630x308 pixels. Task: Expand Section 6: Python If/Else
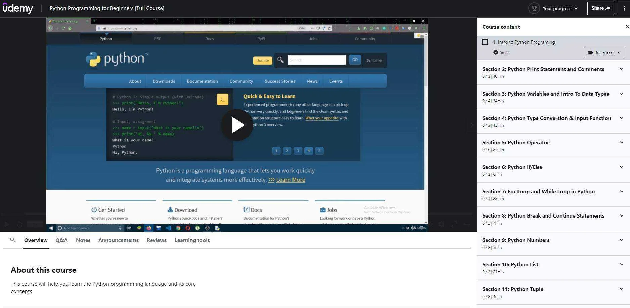[x=553, y=170]
